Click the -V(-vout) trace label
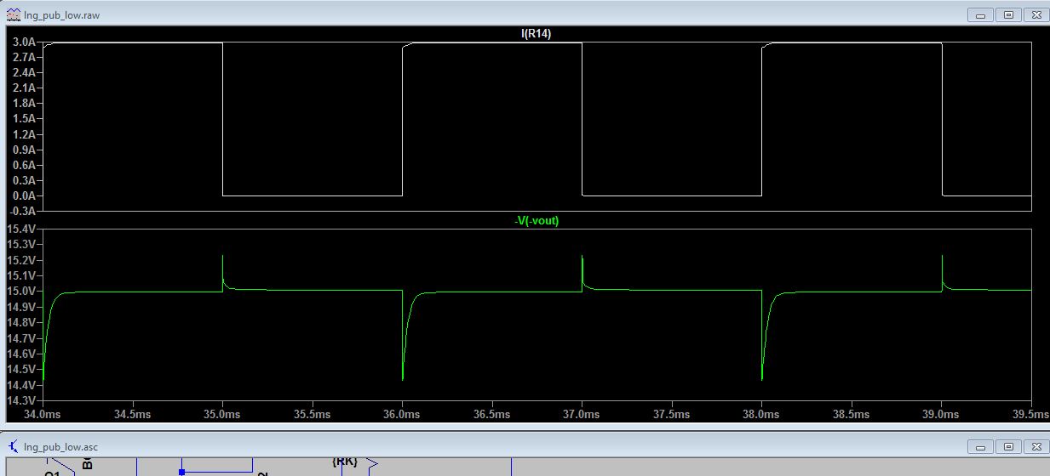 click(x=536, y=220)
